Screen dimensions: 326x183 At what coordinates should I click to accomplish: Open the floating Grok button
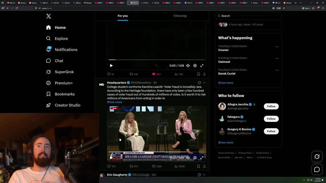[x=317, y=157]
